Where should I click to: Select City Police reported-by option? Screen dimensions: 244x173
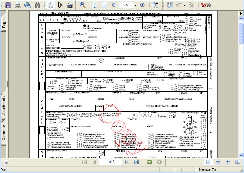pos(119,20)
